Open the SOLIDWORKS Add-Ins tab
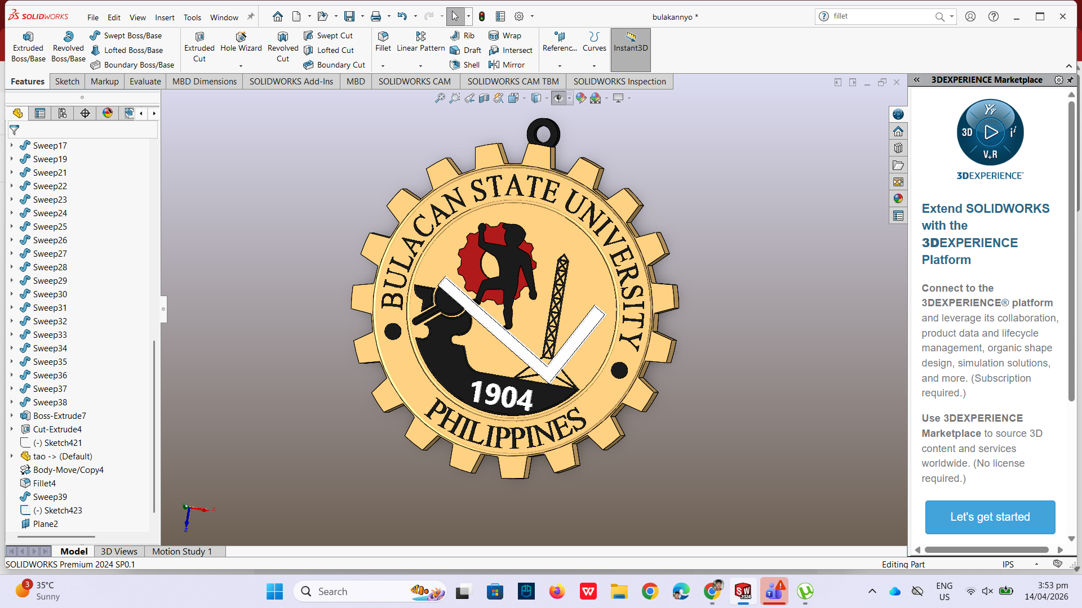This screenshot has width=1082, height=608. [x=291, y=82]
